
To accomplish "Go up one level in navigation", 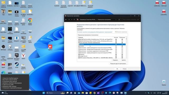I will pyautogui.click(x=74, y=20).
